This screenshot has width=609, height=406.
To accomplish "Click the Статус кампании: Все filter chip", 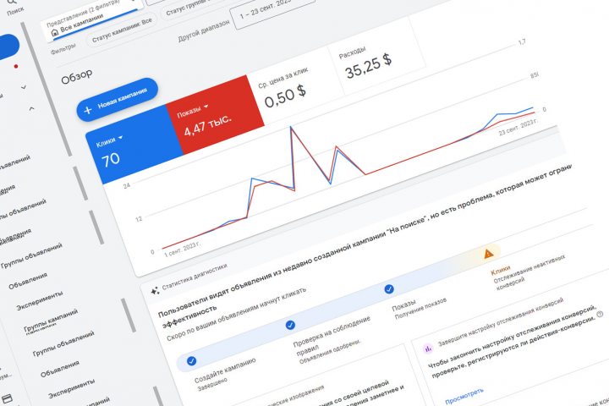I will tap(122, 30).
